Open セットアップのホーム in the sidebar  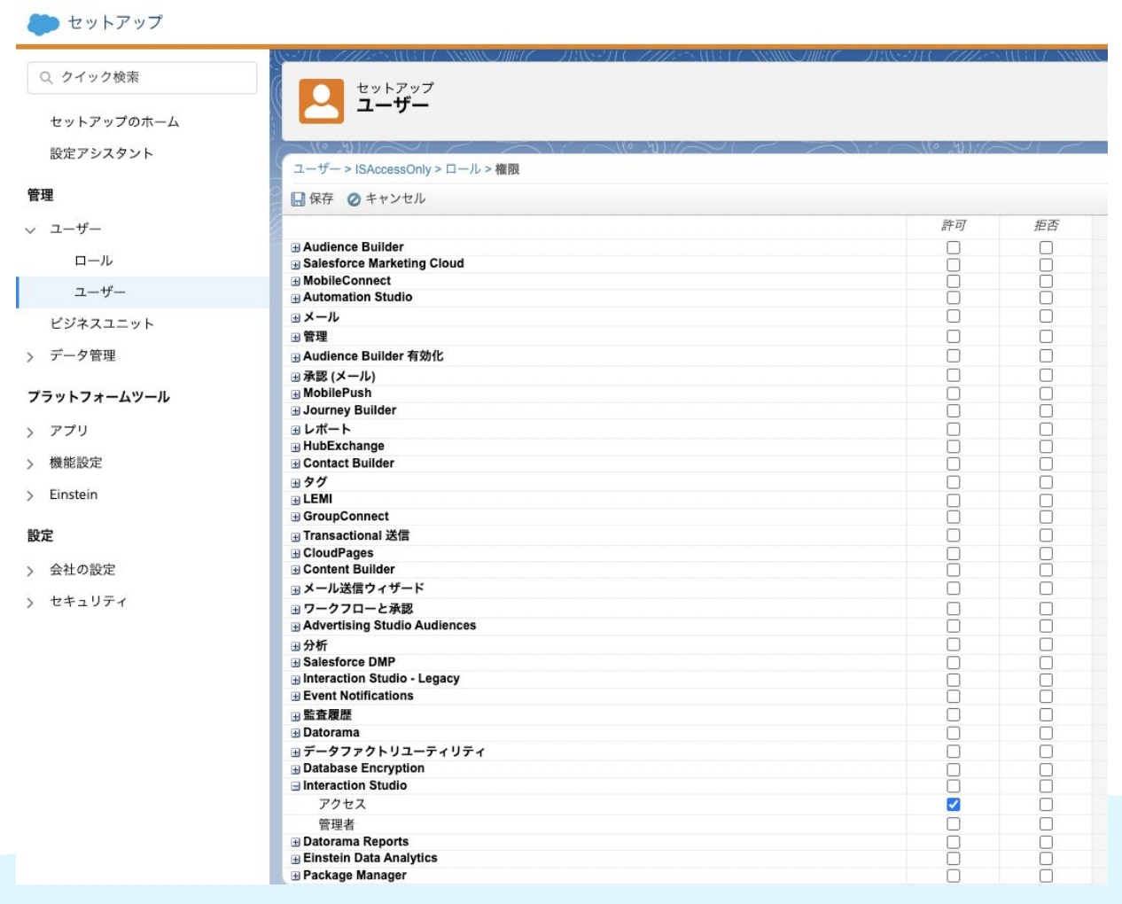[x=114, y=121]
